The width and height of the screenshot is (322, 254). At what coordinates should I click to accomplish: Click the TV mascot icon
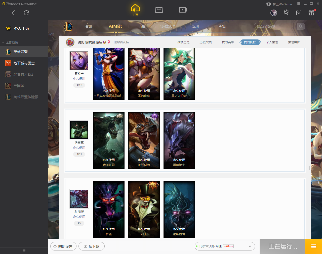[286, 13]
